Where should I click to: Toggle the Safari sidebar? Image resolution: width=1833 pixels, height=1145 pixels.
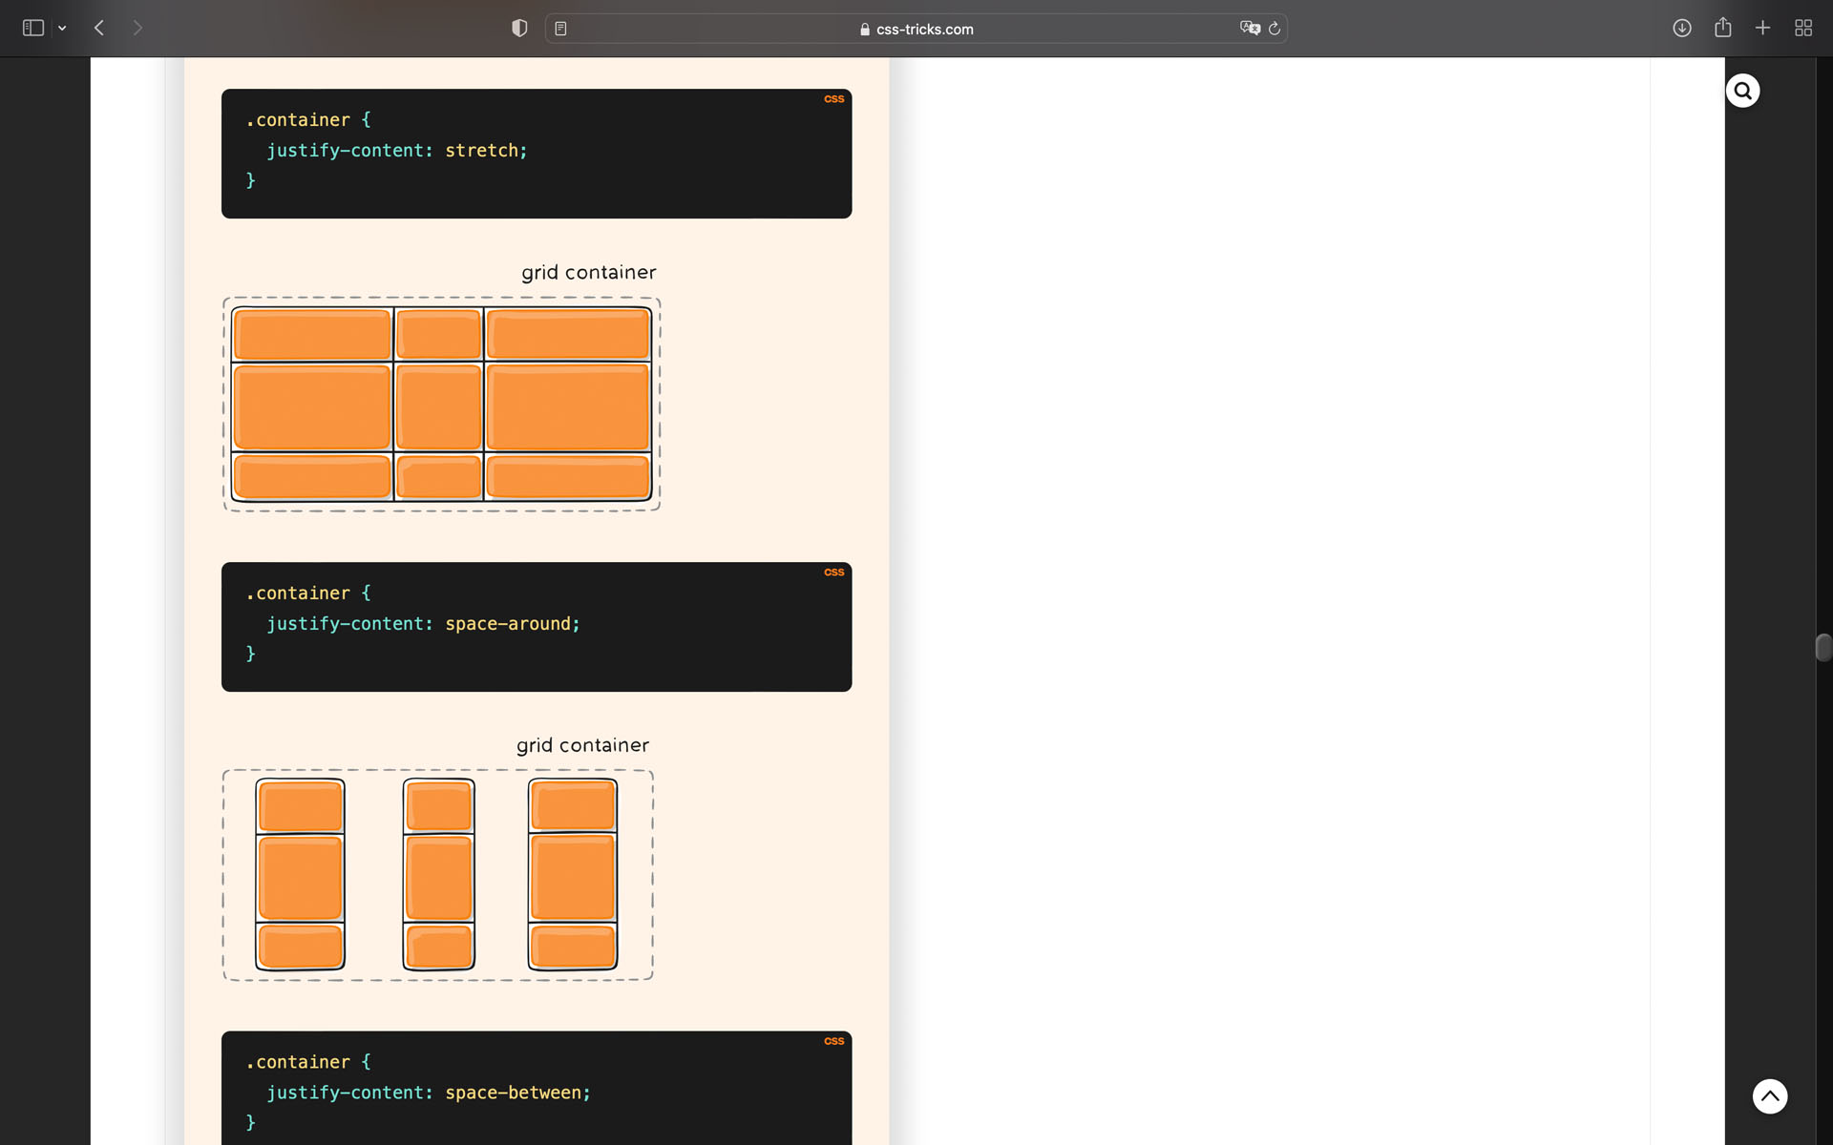[33, 29]
